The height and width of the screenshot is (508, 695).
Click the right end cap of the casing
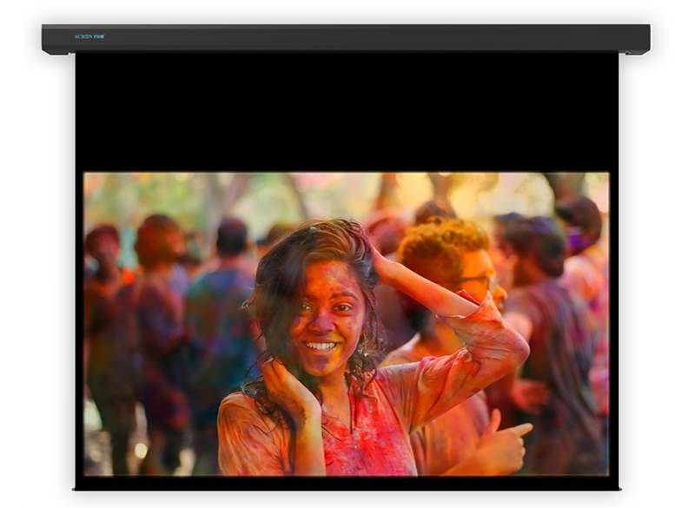coord(645,39)
